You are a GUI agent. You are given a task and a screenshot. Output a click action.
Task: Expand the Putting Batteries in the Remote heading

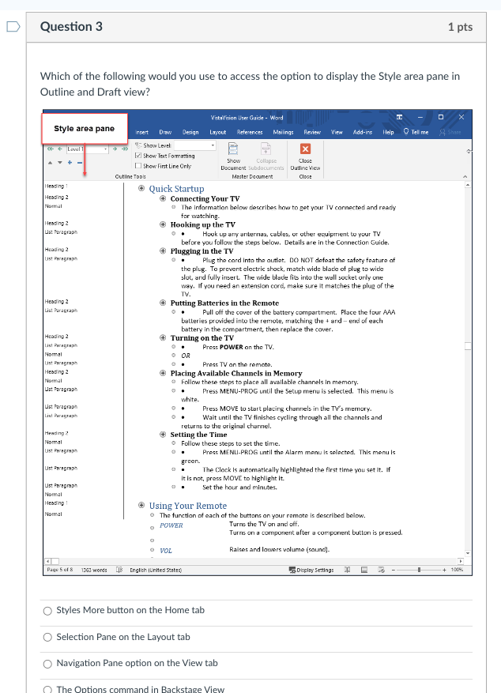click(x=163, y=303)
